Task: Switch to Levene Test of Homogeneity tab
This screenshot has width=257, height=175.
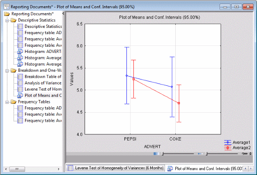Action: pyautogui.click(x=115, y=168)
